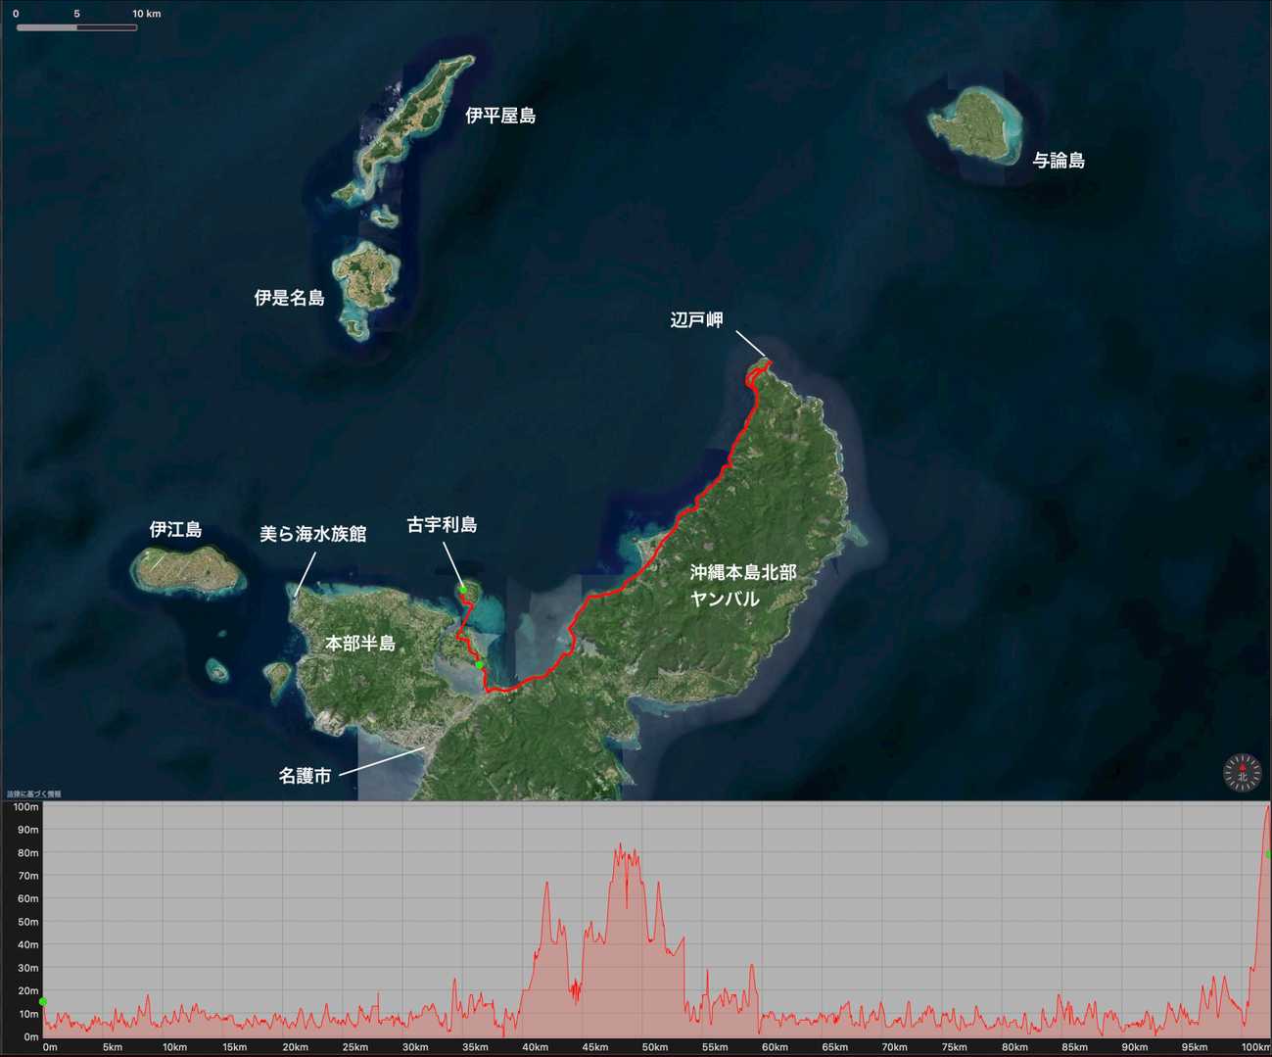Click the 法律に基づく情報 legal link

(34, 793)
